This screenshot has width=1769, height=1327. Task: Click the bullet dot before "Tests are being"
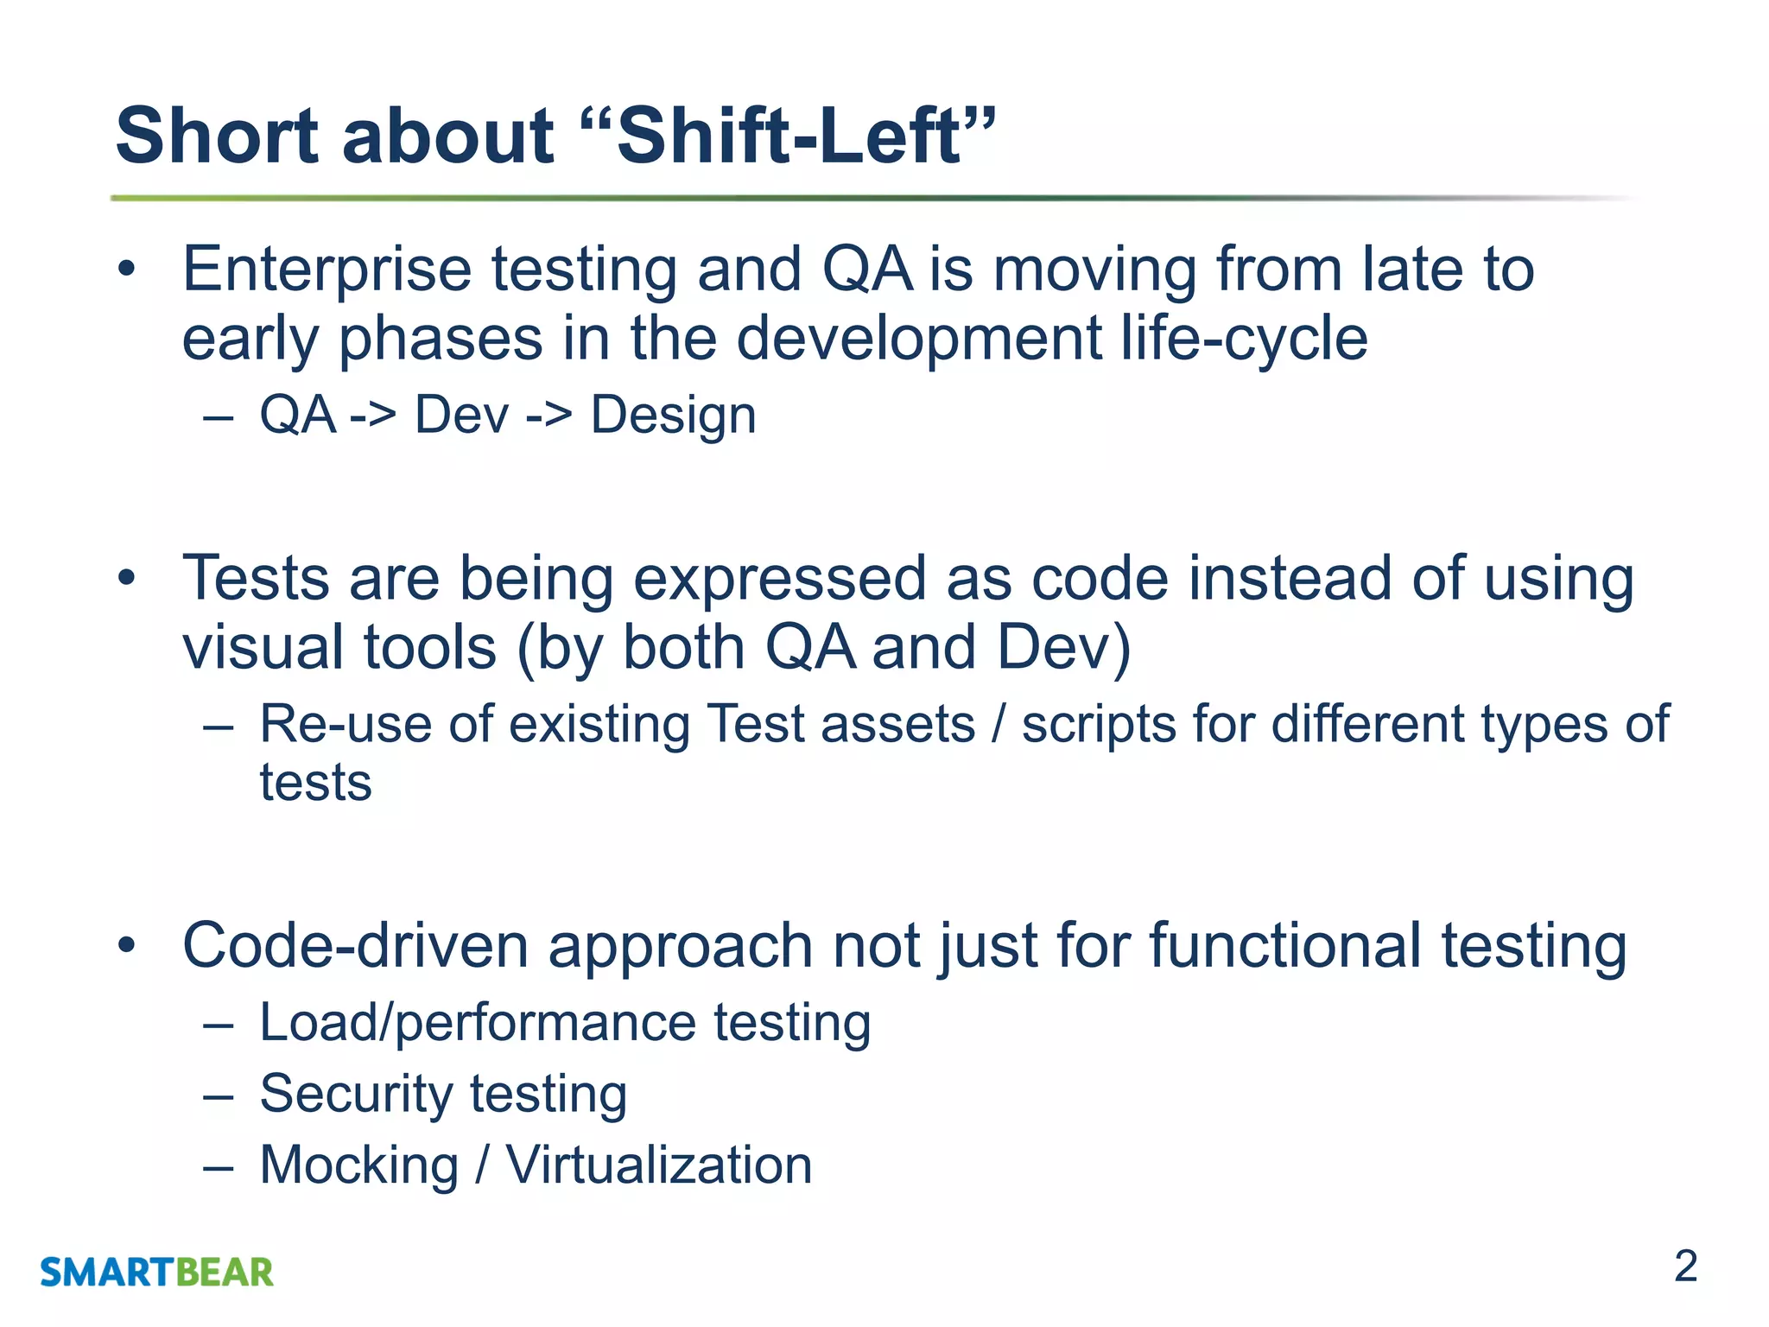pyautogui.click(x=128, y=579)
